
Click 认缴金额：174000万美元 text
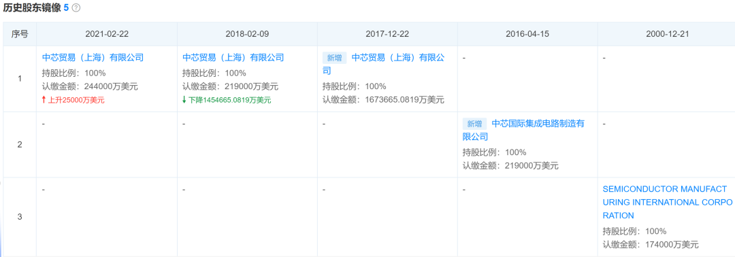click(651, 244)
